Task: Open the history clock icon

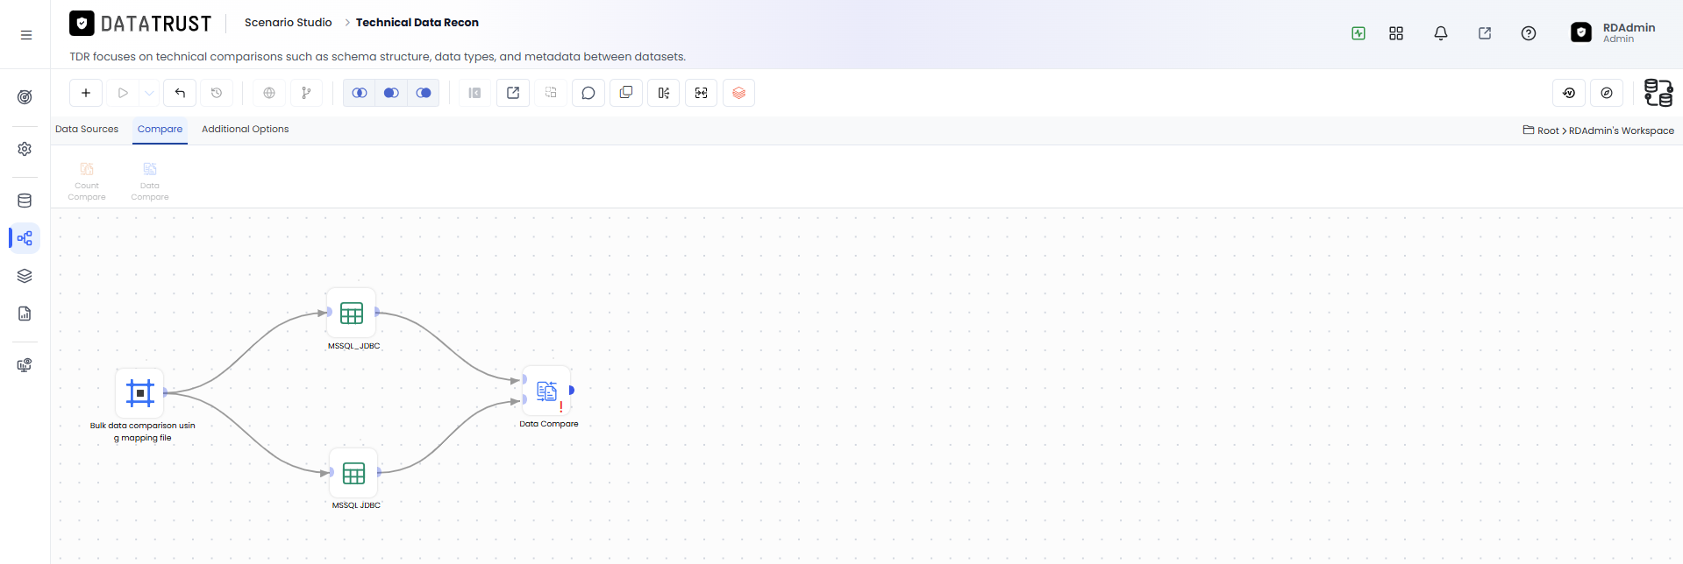Action: click(217, 93)
